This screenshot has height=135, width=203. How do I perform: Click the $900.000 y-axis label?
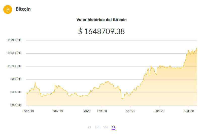(16, 79)
